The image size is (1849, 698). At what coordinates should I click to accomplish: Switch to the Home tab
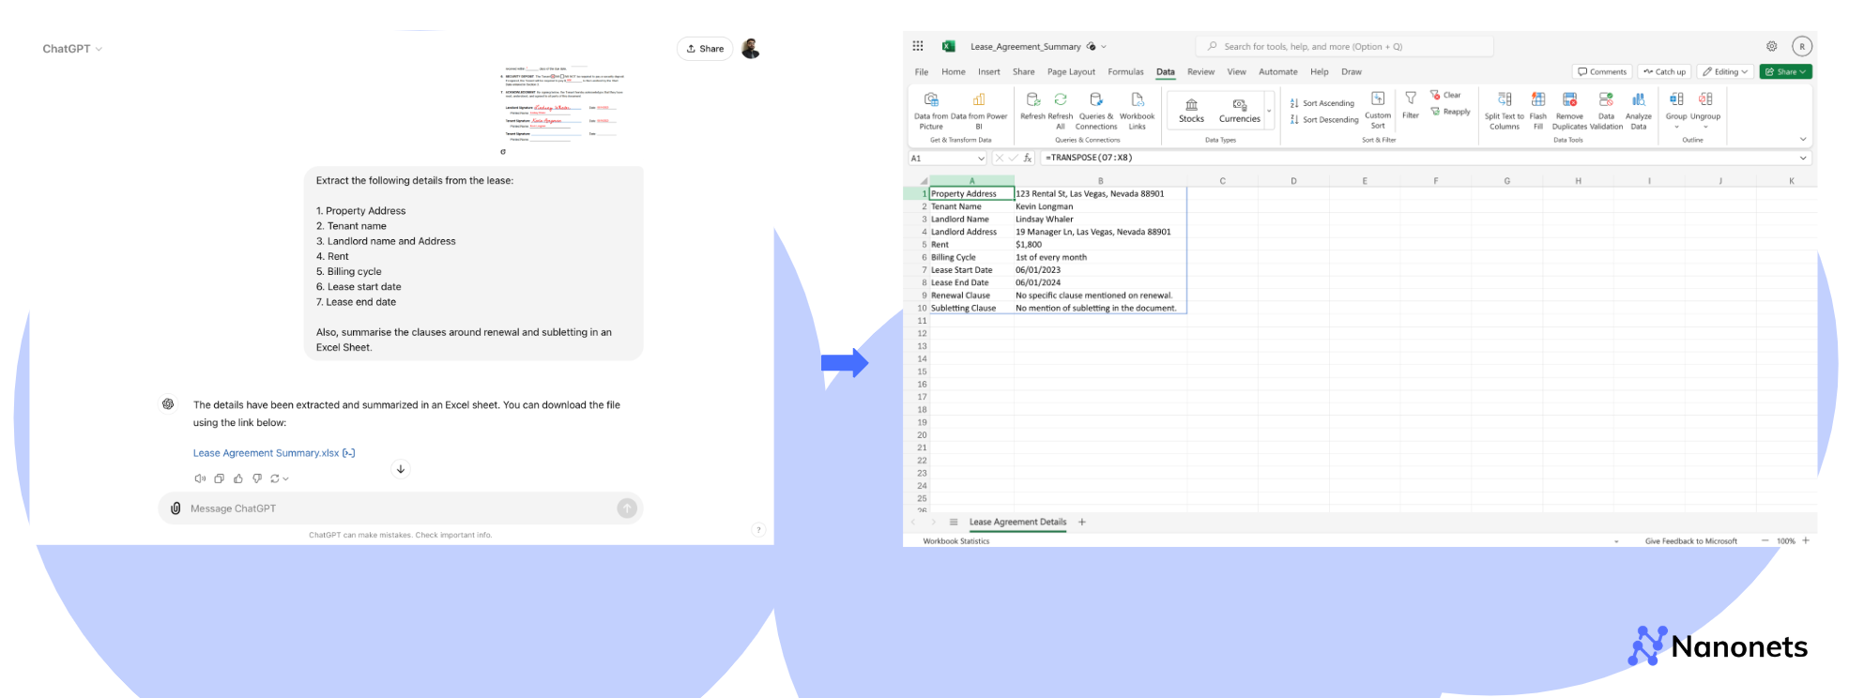(954, 71)
